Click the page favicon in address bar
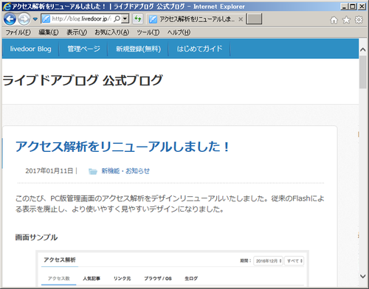369x289 pixels. point(46,18)
